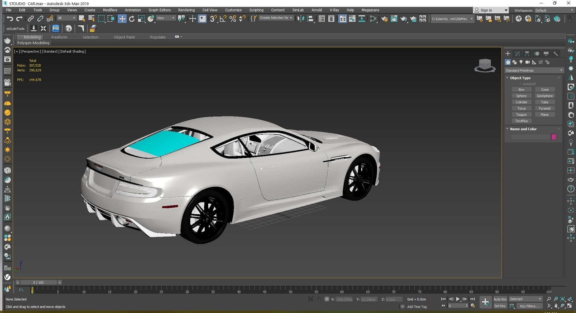This screenshot has height=313, width=576.
Task: Click the ViewCube navigation widget
Action: click(485, 65)
